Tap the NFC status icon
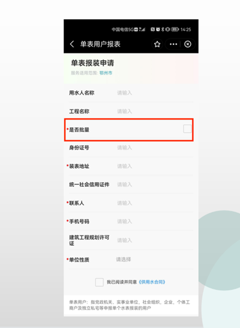 click(x=153, y=29)
